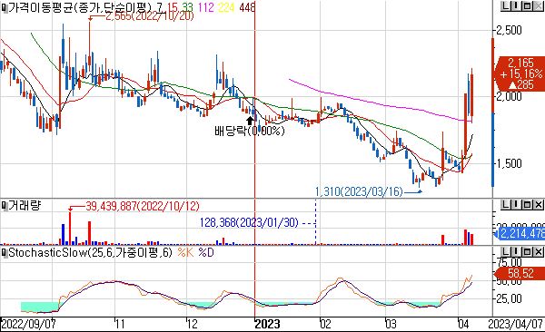
Task: Click the max volume annotation 39,439,887(2022/10/12)
Action: tap(143, 206)
